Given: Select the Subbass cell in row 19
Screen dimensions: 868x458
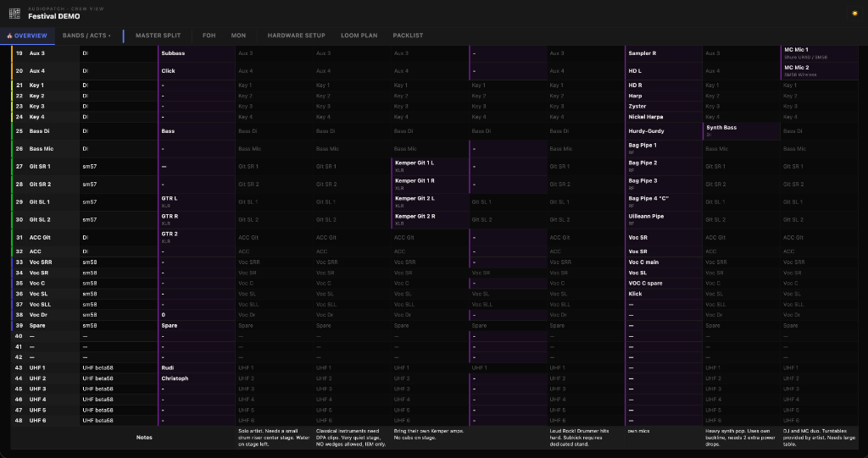Looking at the screenshot, I should pos(197,53).
